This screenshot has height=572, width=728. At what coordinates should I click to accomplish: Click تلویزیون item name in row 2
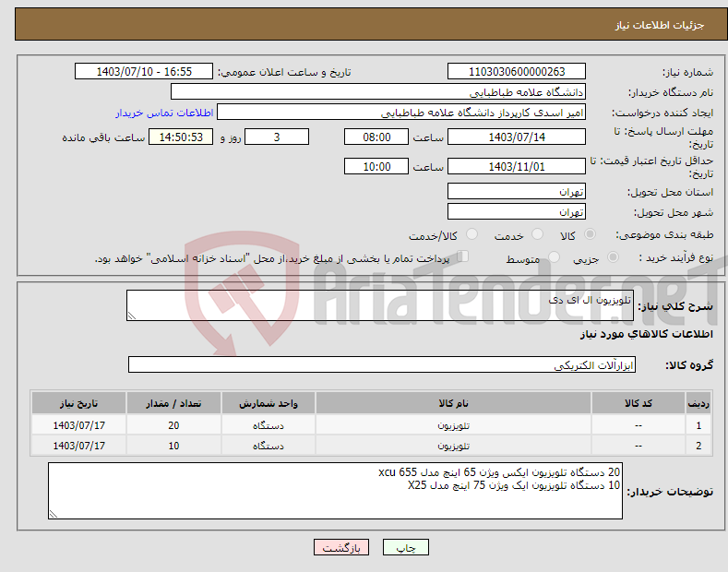coord(453,446)
